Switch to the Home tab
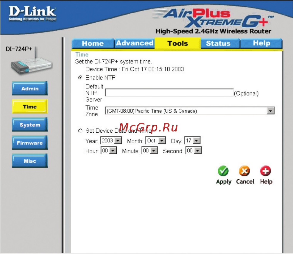The width and height of the screenshot is (293, 254). pyautogui.click(x=93, y=43)
